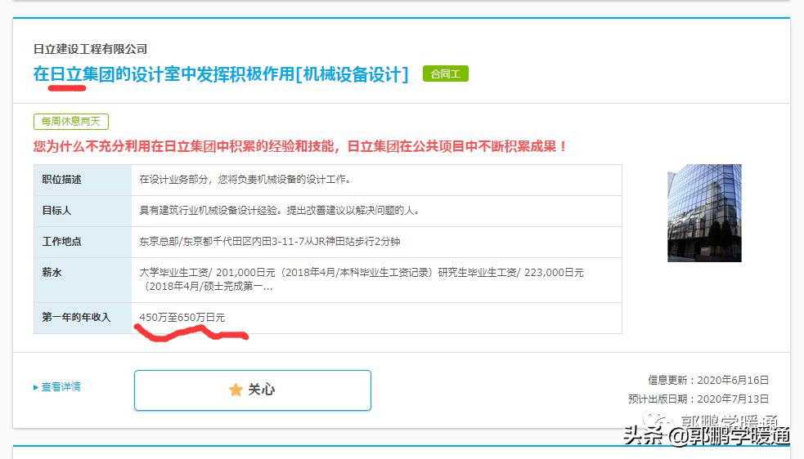The width and height of the screenshot is (804, 459).
Task: Click the 预计出版日期：2020年7月13日 text
Action: [x=698, y=399]
